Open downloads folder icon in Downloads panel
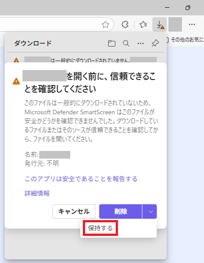 [112, 43]
